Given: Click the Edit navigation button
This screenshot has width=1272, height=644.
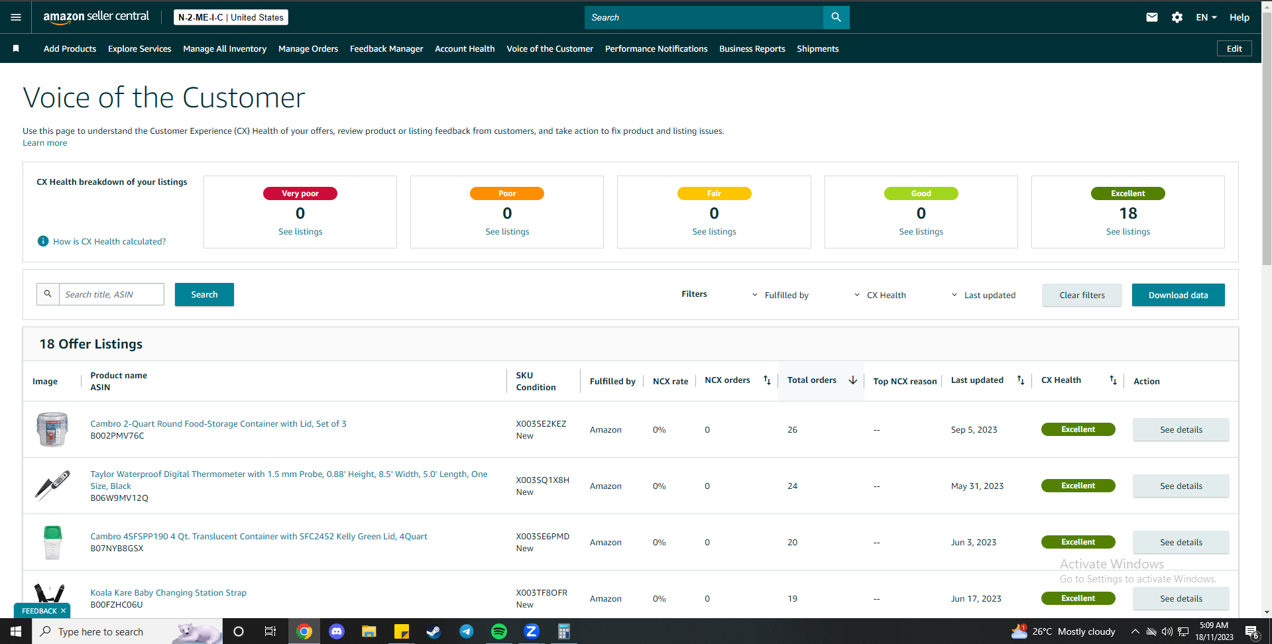Looking at the screenshot, I should click(x=1234, y=48).
